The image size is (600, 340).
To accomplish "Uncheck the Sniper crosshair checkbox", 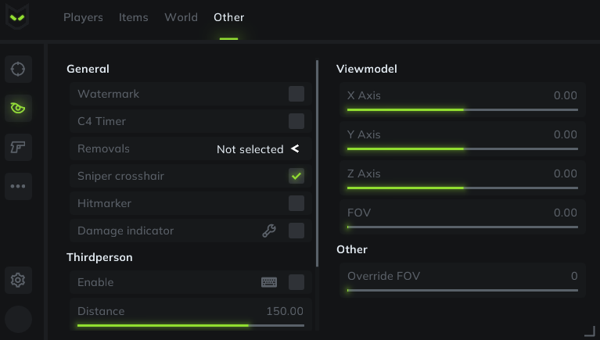I will point(296,176).
